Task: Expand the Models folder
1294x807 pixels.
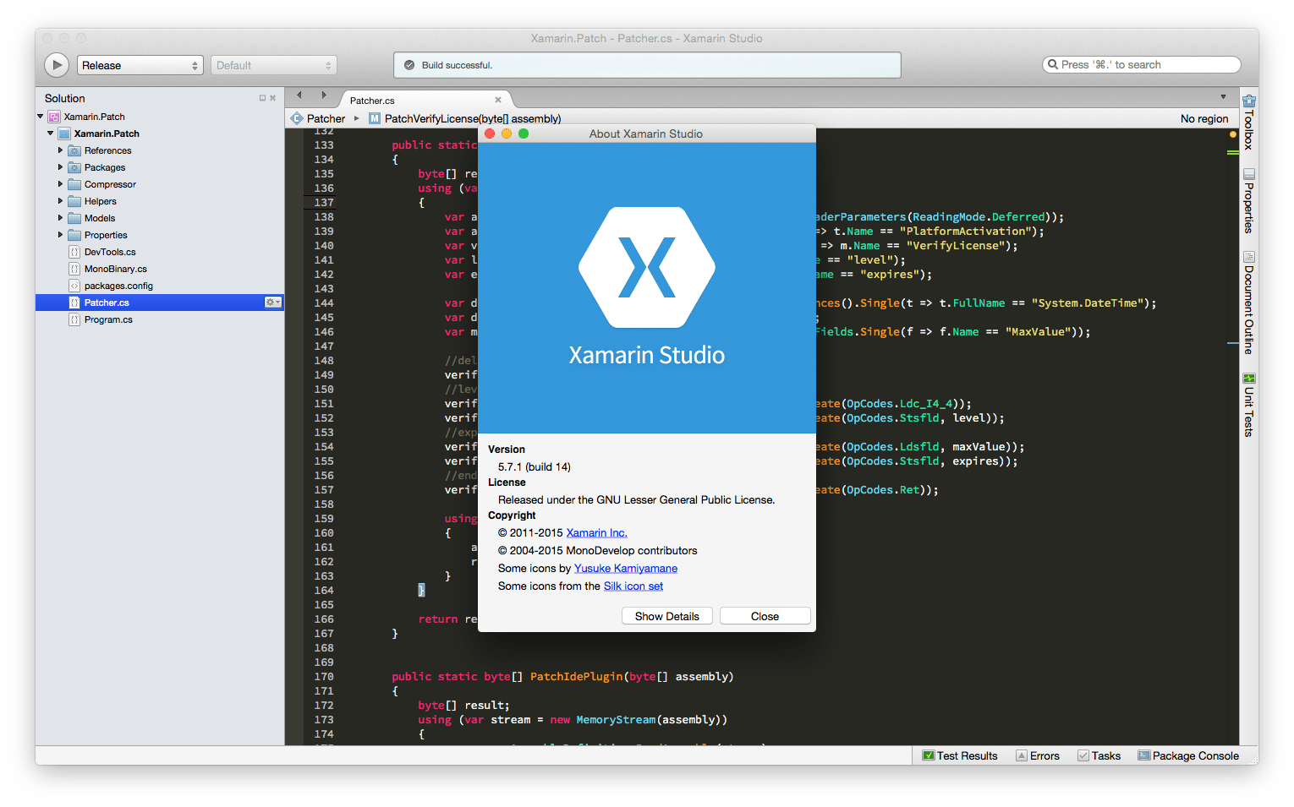Action: 60,218
